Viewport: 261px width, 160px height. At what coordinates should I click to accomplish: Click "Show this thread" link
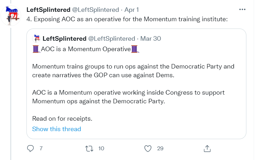(x=56, y=129)
